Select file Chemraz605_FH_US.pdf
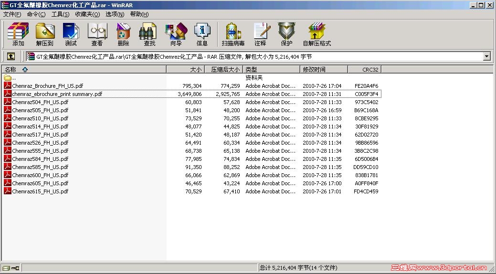Viewport: 496px width, 274px height. click(40, 183)
